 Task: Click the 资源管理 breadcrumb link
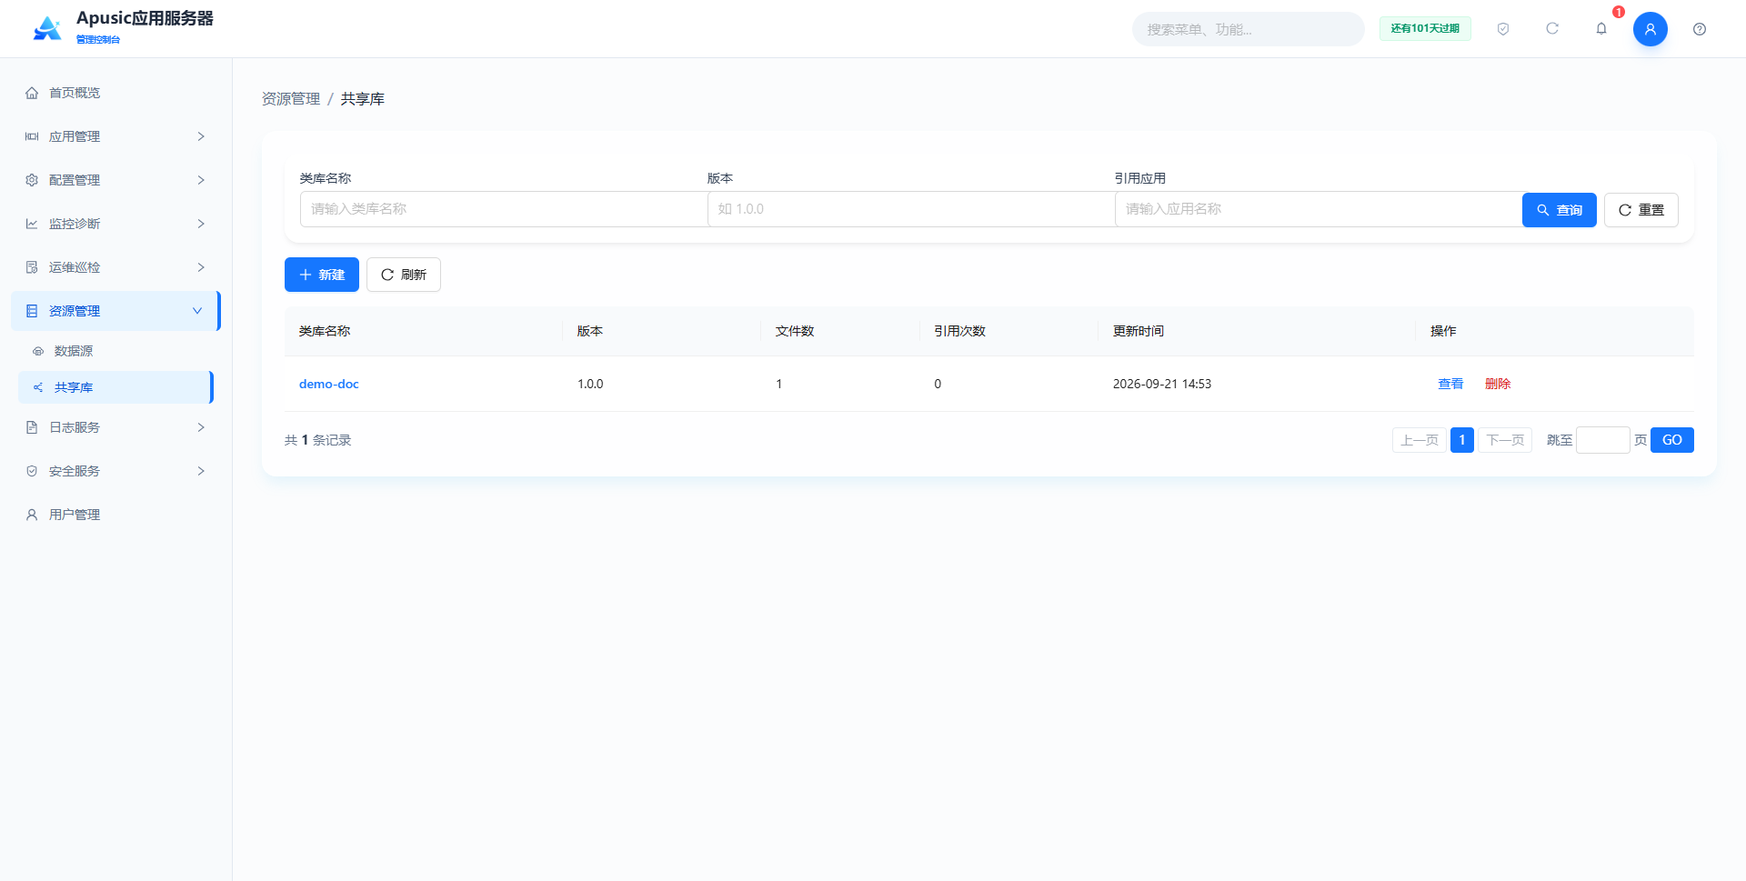click(x=291, y=98)
